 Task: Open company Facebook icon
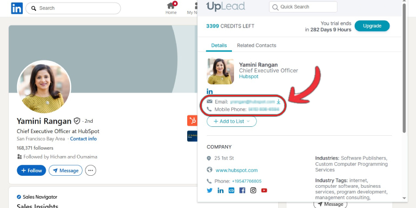click(x=242, y=190)
